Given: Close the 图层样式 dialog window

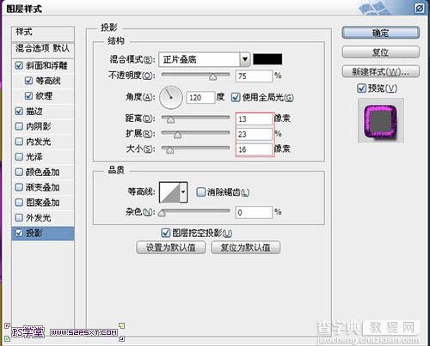Looking at the screenshot, I should pos(420,9).
